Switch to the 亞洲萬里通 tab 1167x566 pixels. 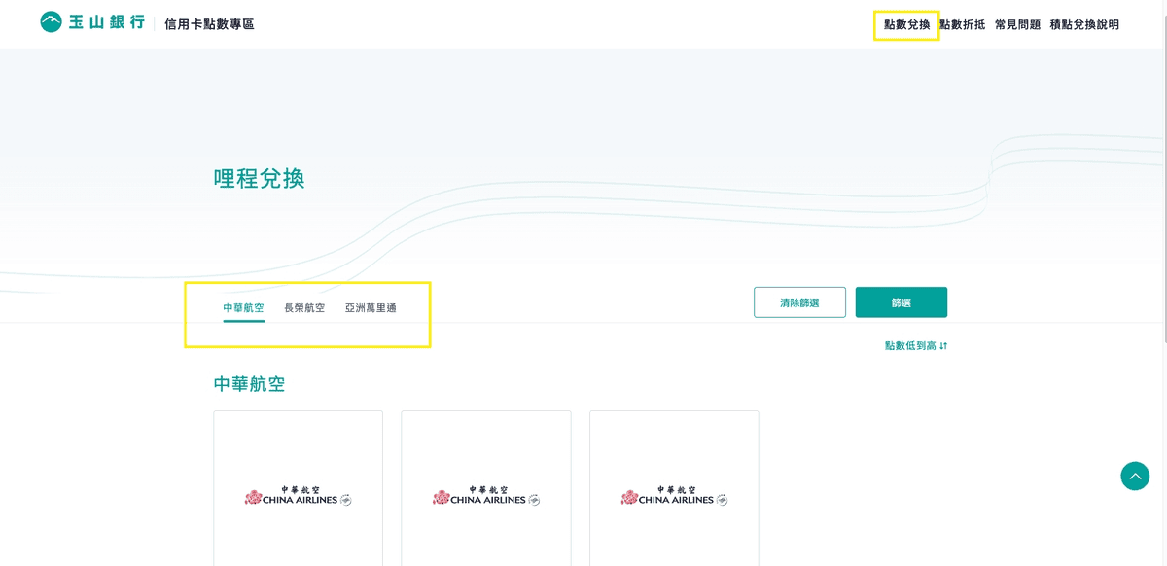[x=371, y=308]
